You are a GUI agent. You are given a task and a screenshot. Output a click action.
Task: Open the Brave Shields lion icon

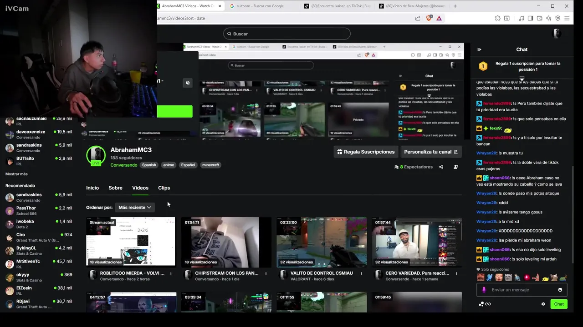pos(429,18)
